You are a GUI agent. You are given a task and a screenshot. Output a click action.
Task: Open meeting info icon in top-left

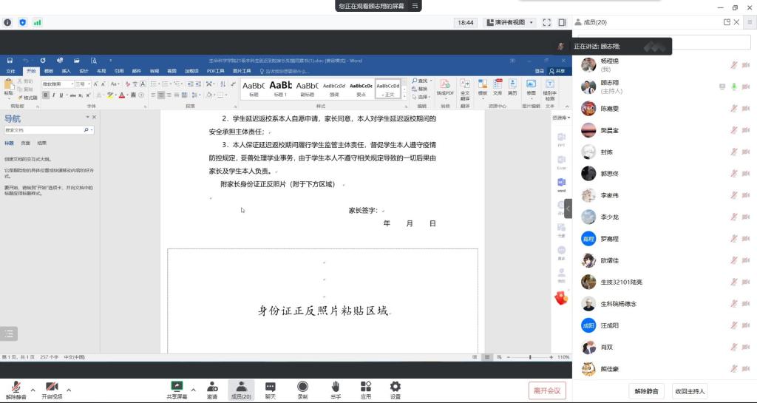point(7,22)
